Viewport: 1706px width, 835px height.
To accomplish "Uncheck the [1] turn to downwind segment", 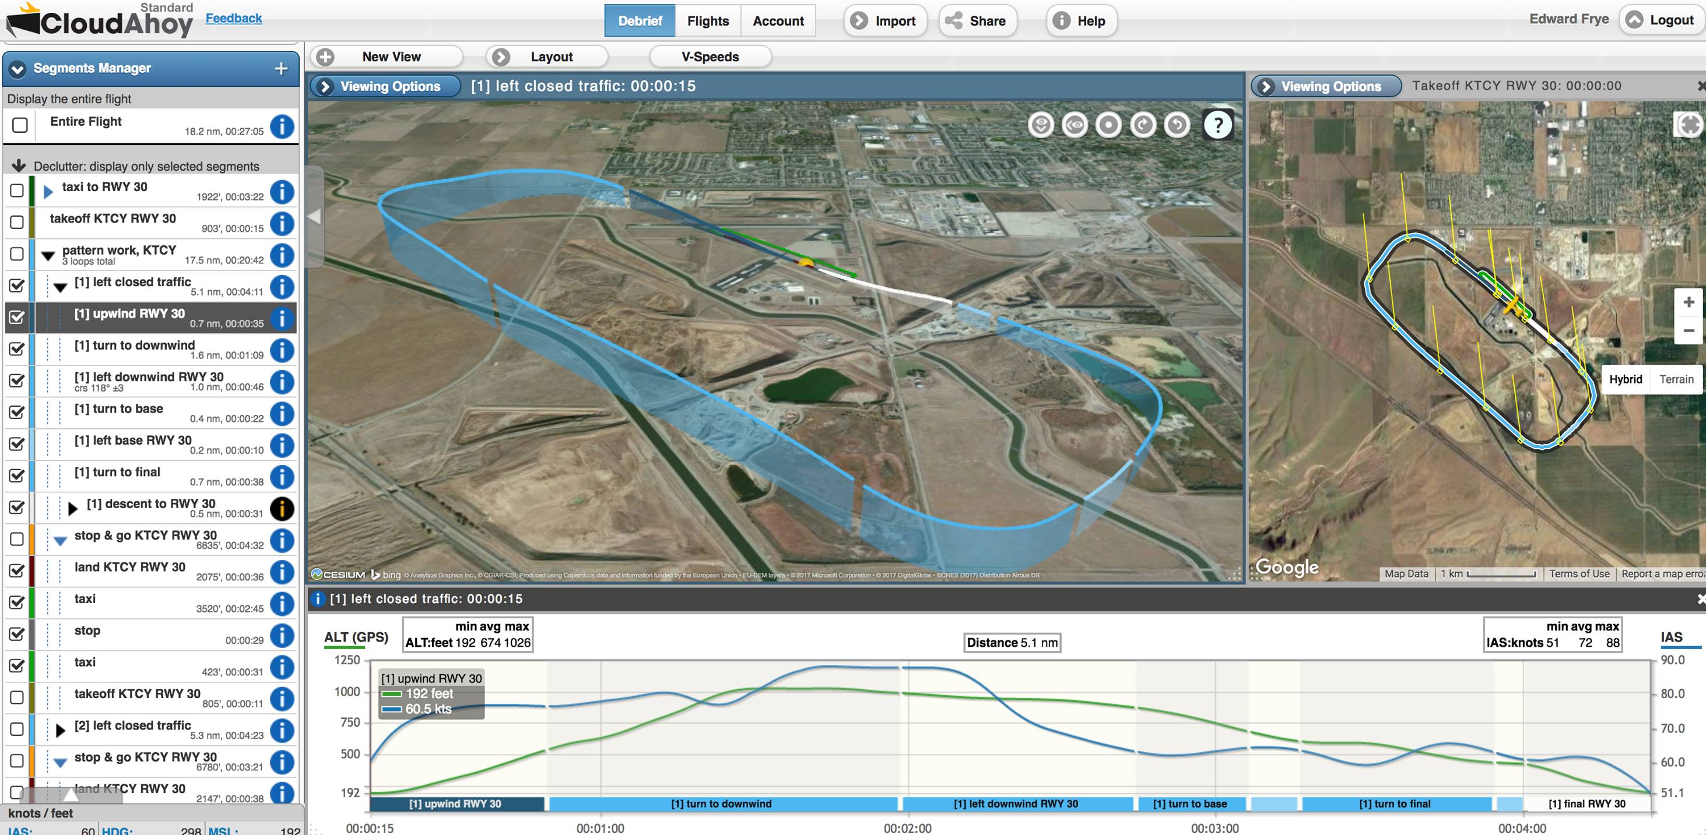I will tap(17, 348).
